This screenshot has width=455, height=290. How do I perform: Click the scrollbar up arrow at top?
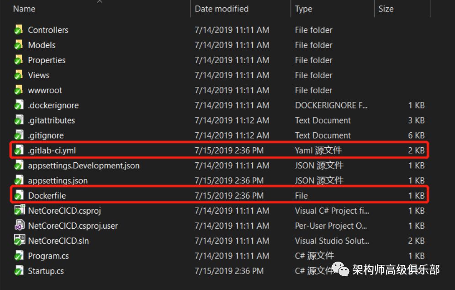pyautogui.click(x=100, y=2)
